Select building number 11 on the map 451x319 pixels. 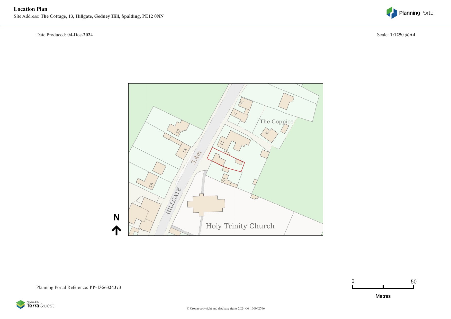tap(233, 141)
